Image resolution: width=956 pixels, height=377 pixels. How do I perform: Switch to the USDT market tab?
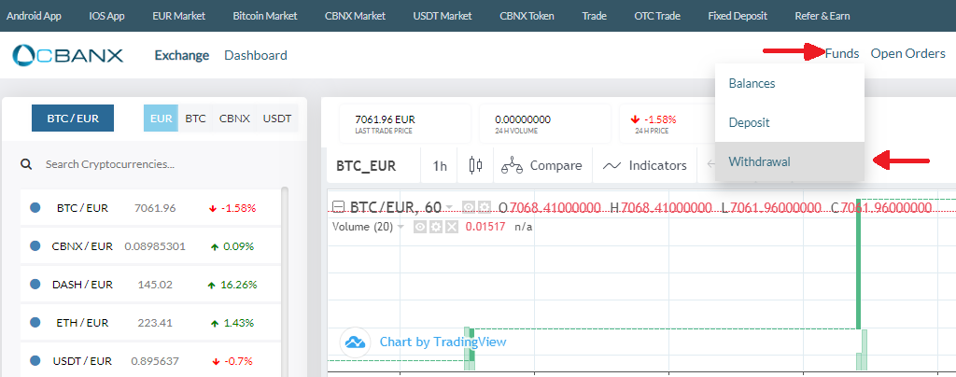click(277, 119)
